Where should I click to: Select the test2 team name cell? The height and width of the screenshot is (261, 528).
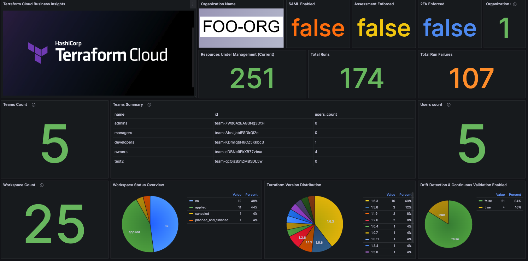click(x=162, y=162)
